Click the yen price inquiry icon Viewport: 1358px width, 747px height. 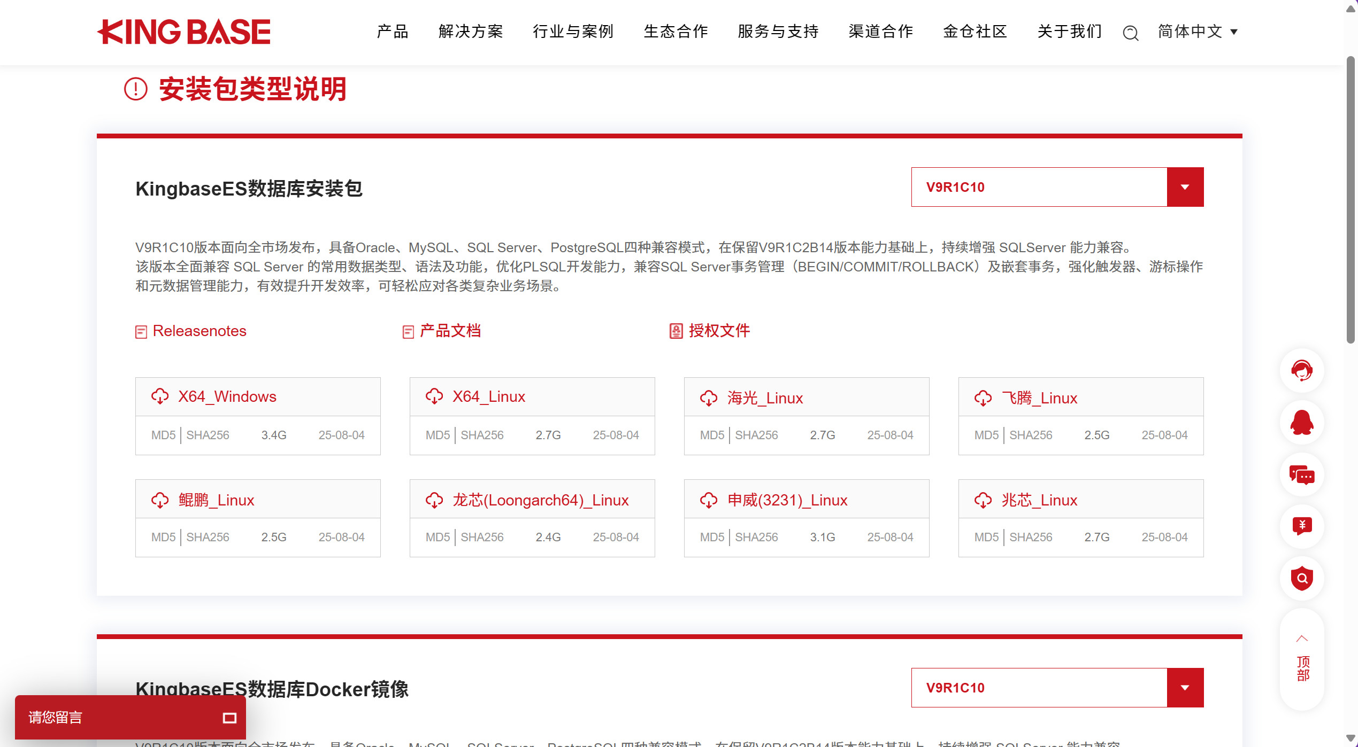coord(1301,526)
